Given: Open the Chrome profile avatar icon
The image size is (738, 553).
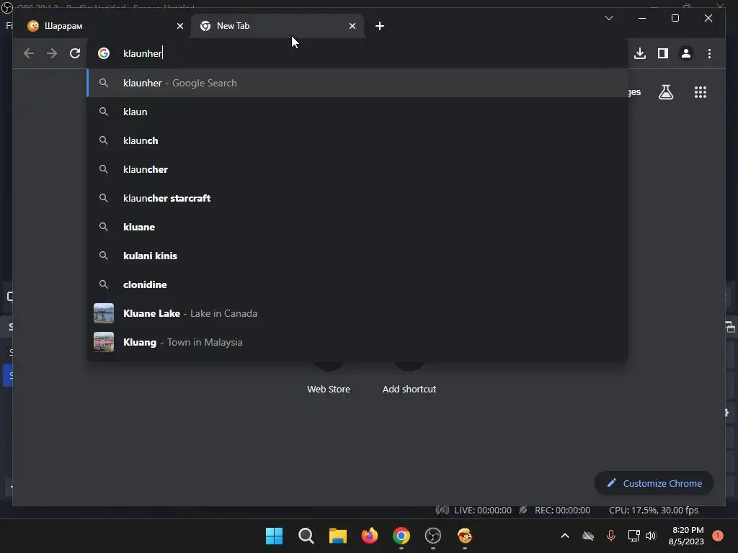Looking at the screenshot, I should click(686, 53).
